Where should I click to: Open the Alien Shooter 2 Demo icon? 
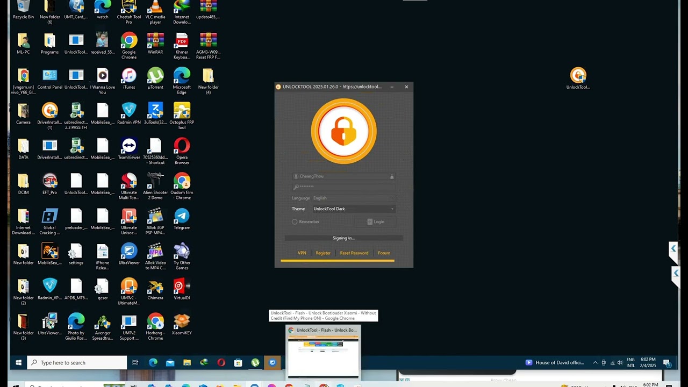[155, 186]
